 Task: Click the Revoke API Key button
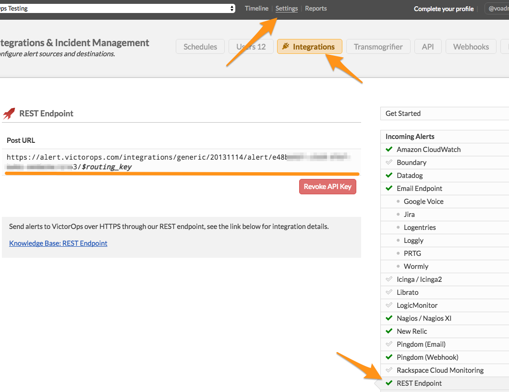327,187
